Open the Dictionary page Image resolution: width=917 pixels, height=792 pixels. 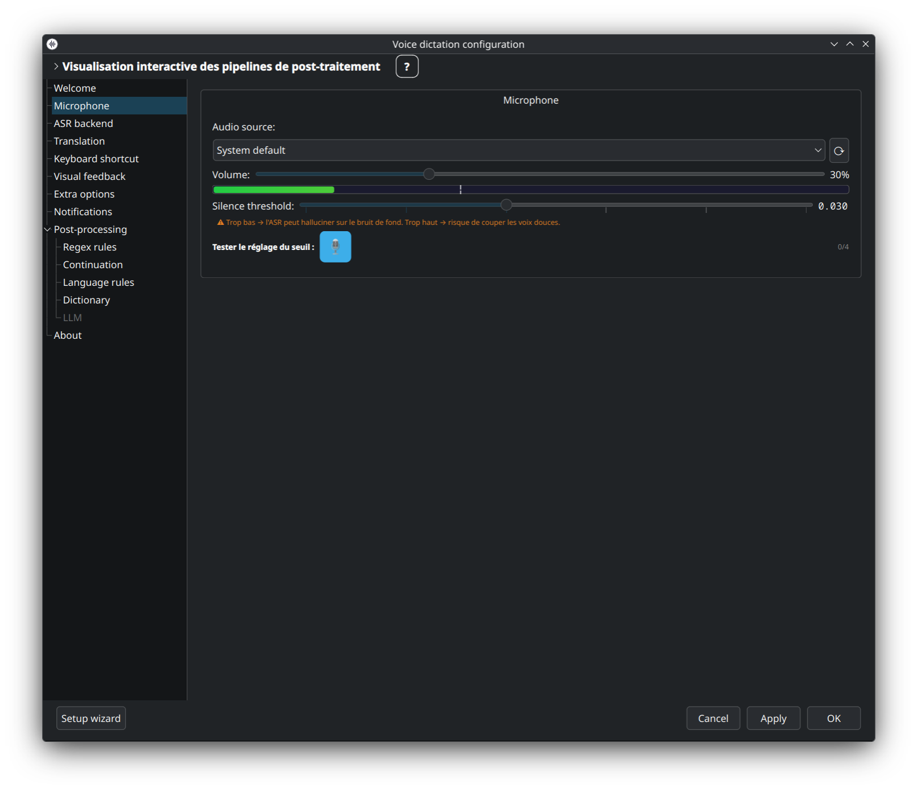pos(87,300)
